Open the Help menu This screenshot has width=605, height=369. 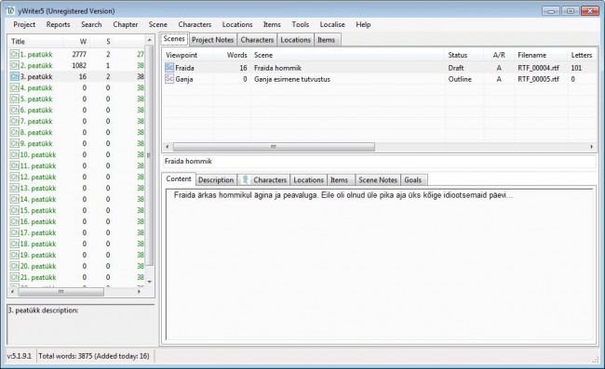coord(363,25)
